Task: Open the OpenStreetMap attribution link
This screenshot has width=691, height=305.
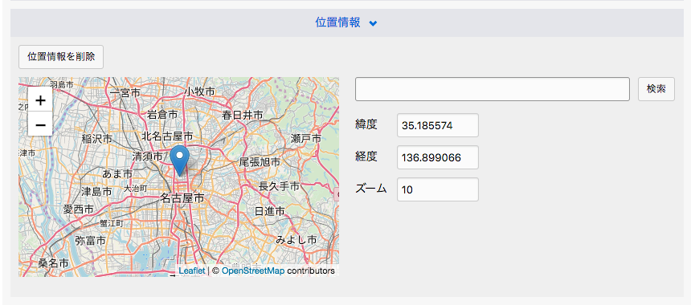Action: tap(253, 270)
